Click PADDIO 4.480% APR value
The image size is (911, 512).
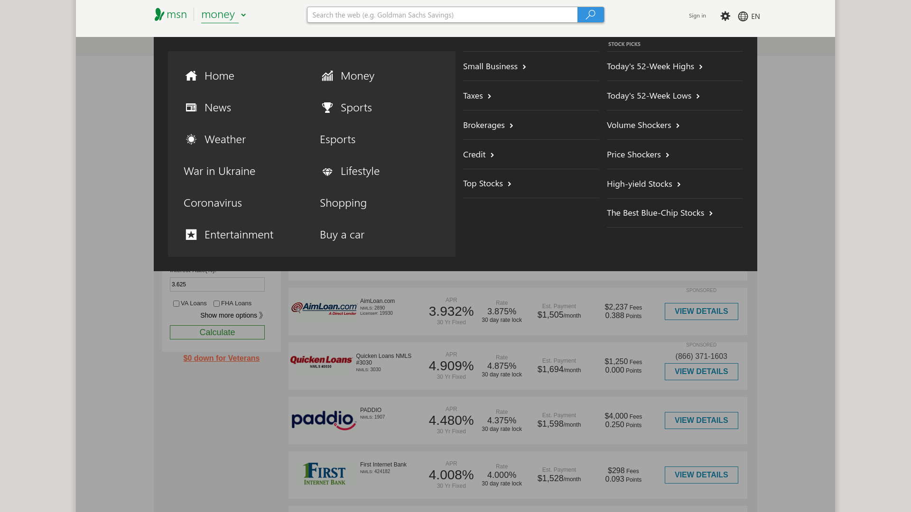click(x=451, y=421)
